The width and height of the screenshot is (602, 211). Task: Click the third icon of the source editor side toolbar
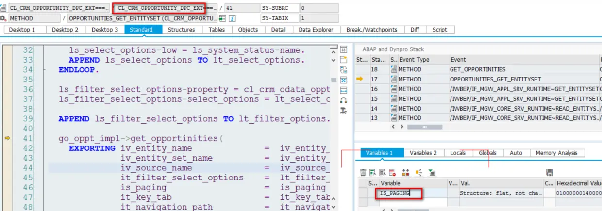coord(344,70)
